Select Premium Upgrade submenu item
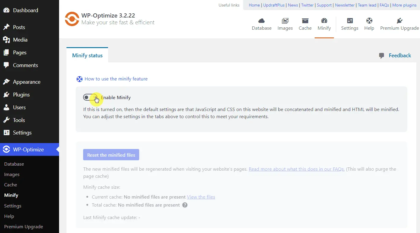Image resolution: width=420 pixels, height=233 pixels. coord(23,227)
